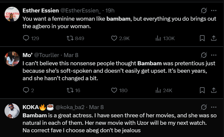Open Grok icon on Esther Essien's tweet
The height and width of the screenshot is (137, 224).
(204, 10)
